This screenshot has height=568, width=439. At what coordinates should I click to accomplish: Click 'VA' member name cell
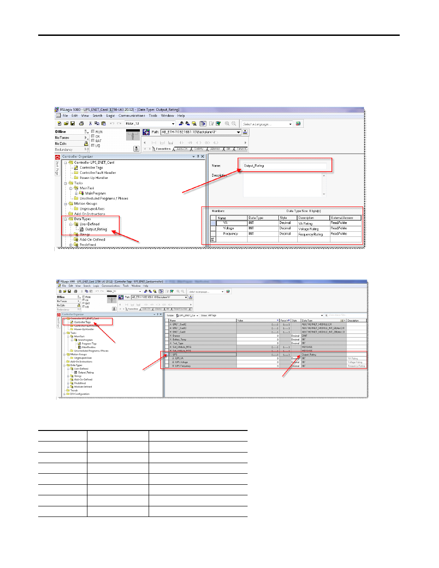[231, 223]
